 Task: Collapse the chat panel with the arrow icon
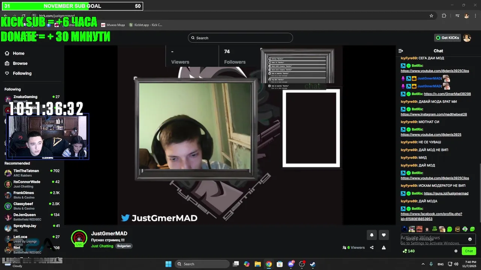click(x=401, y=51)
